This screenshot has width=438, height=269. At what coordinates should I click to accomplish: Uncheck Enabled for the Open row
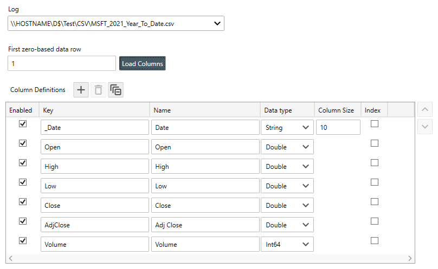tap(23, 143)
